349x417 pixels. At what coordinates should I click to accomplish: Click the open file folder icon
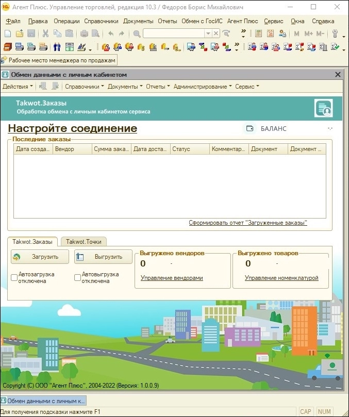20,34
